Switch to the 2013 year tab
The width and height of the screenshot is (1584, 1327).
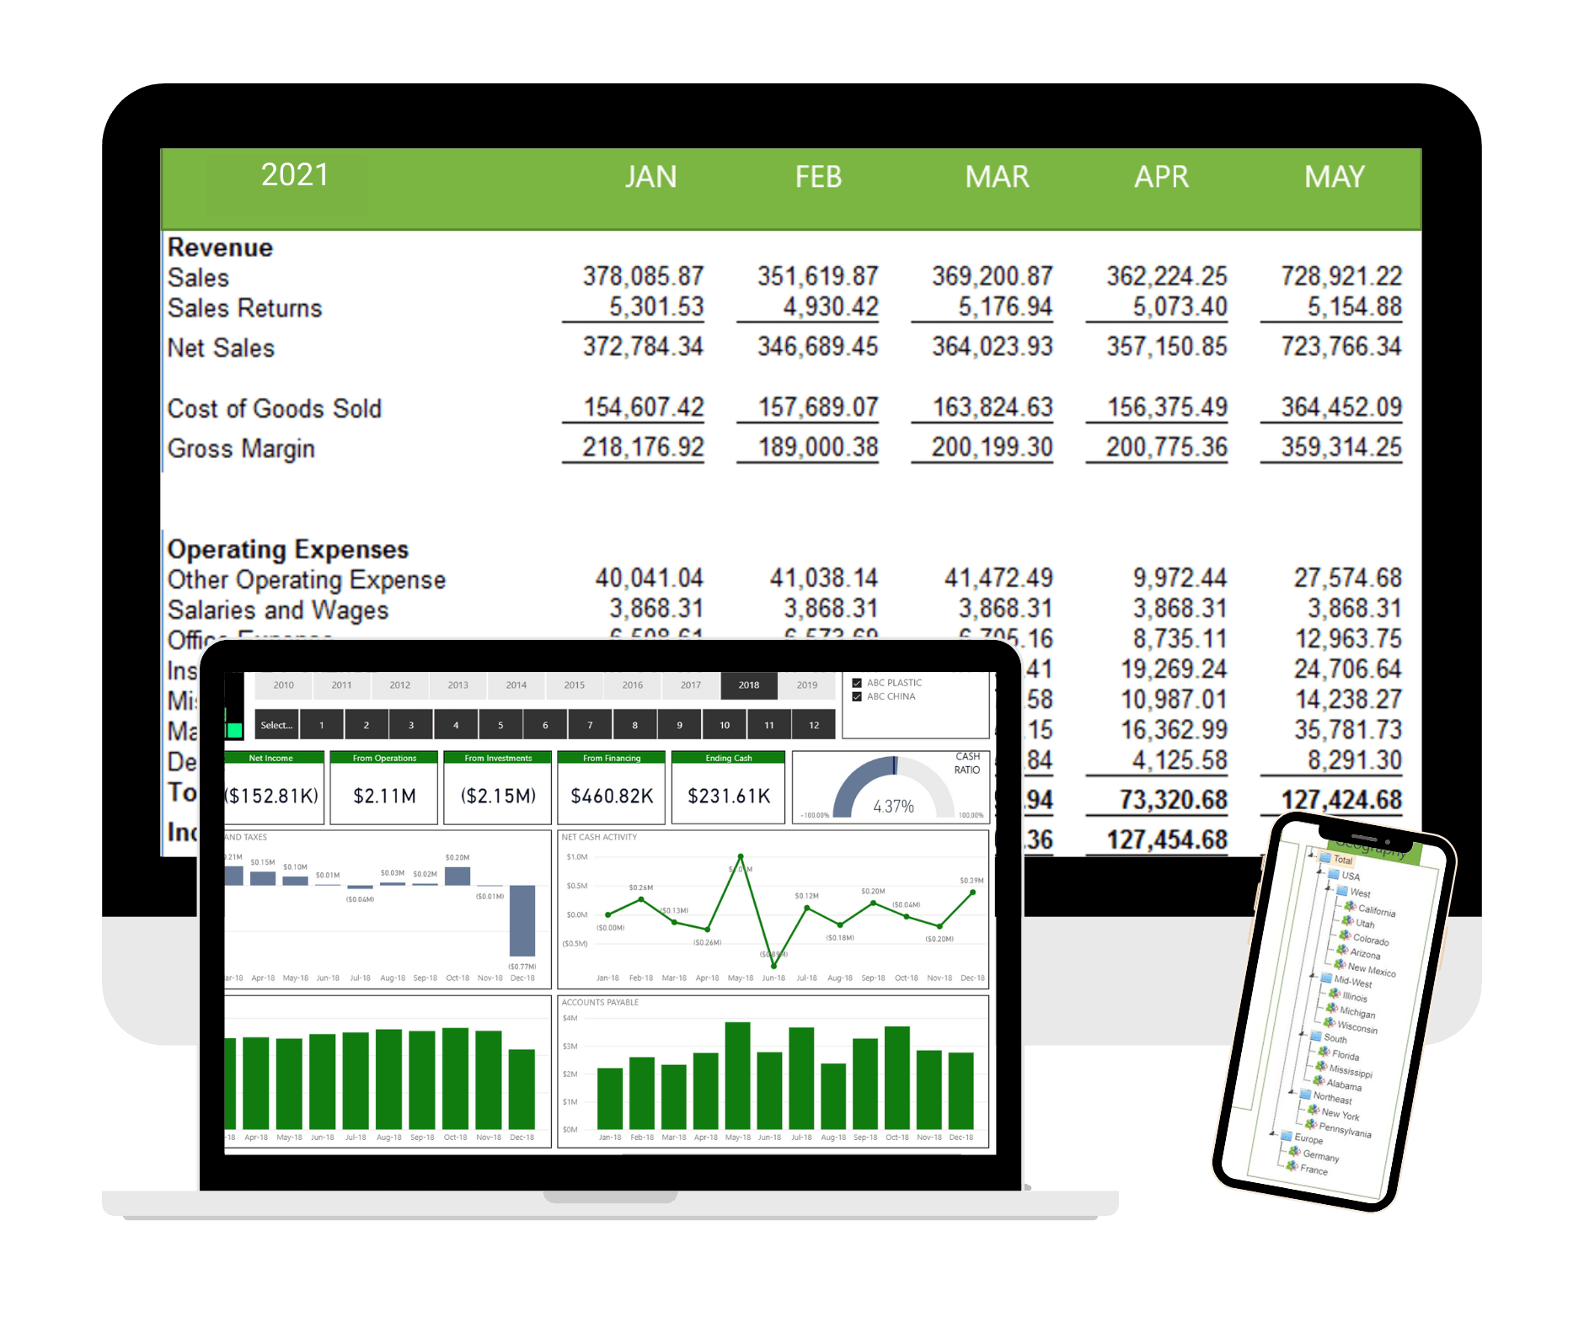coord(458,685)
